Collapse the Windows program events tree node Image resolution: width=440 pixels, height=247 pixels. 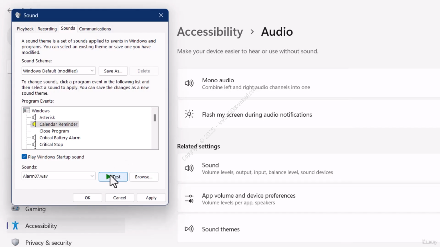coord(27,110)
